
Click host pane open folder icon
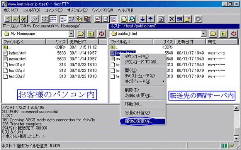pos(213,34)
